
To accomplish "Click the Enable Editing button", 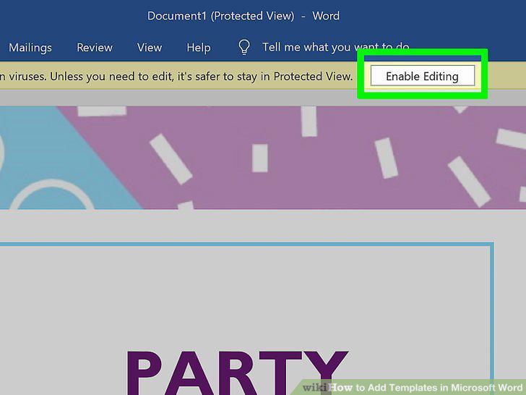I will 423,76.
